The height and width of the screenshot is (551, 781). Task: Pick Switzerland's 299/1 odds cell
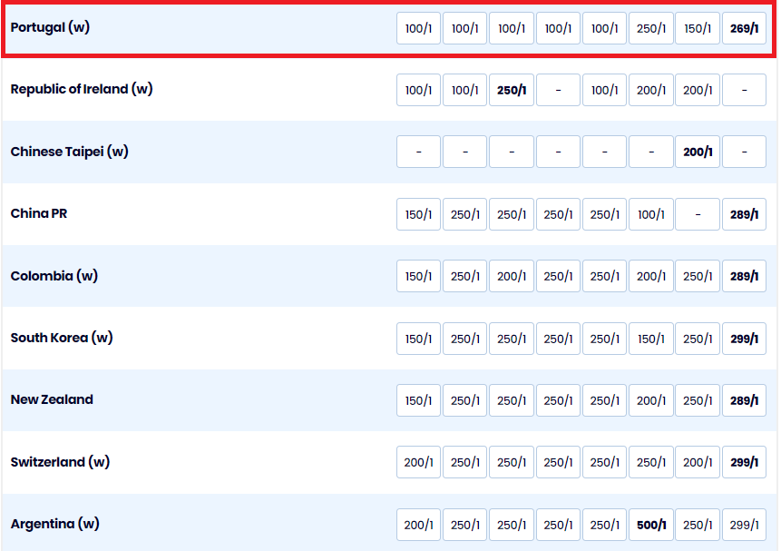(744, 462)
